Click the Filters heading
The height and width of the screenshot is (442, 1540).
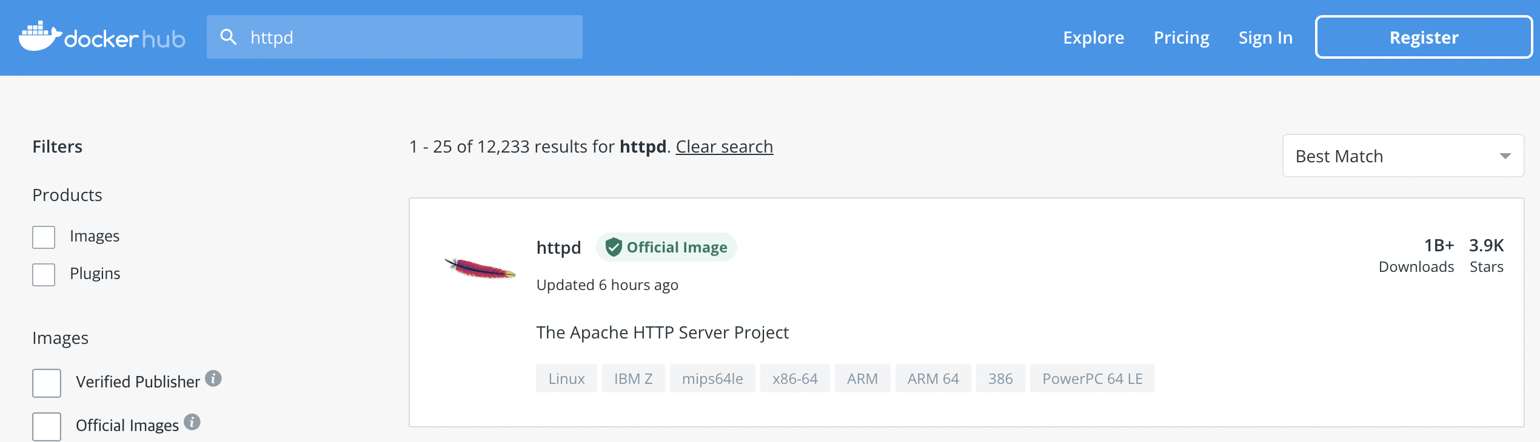point(57,147)
